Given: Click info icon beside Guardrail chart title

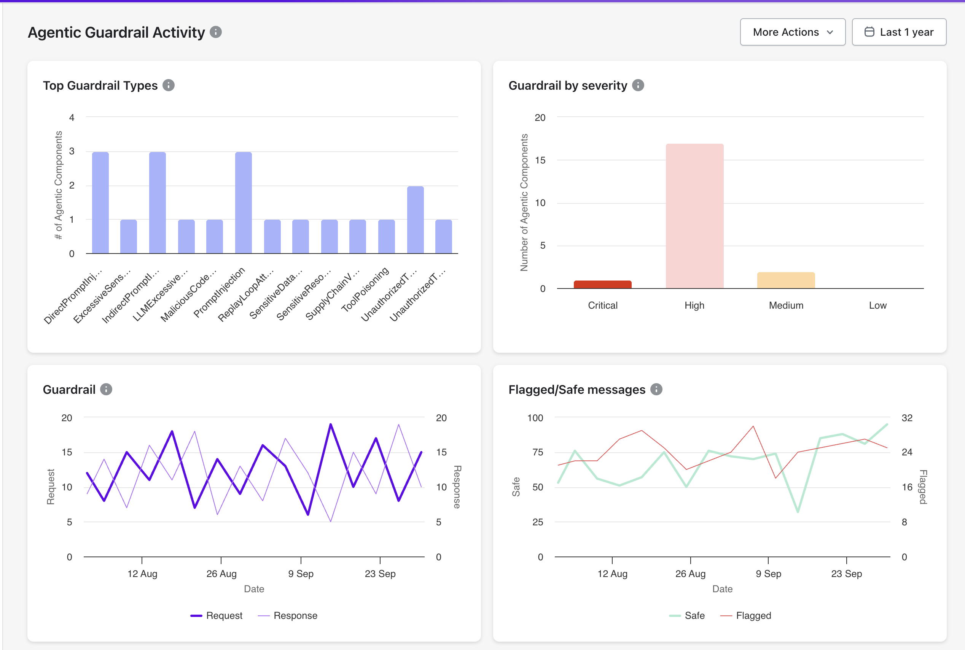Looking at the screenshot, I should (106, 389).
